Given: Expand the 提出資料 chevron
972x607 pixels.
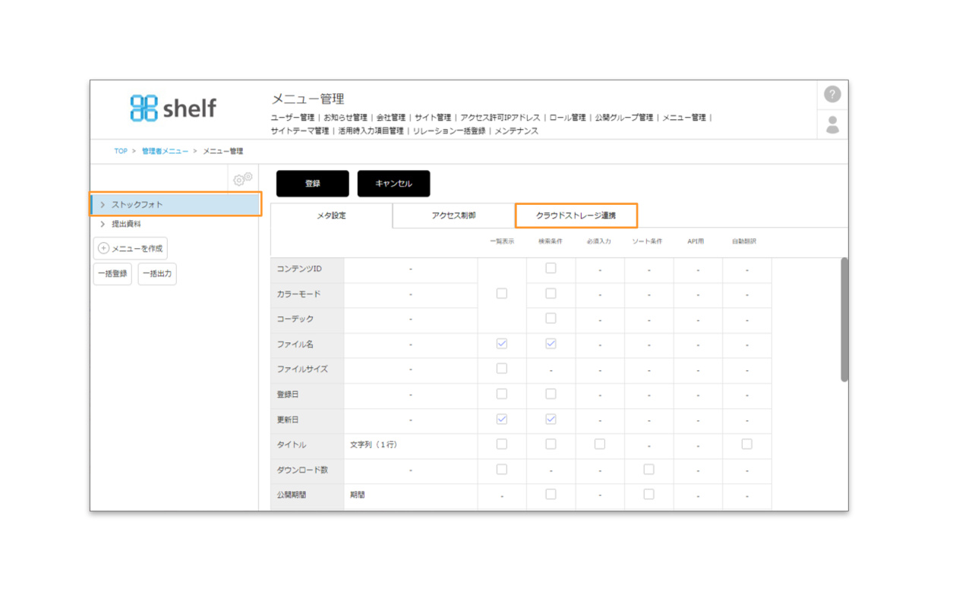Looking at the screenshot, I should click(x=102, y=225).
